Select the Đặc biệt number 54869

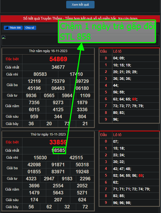[58, 59]
